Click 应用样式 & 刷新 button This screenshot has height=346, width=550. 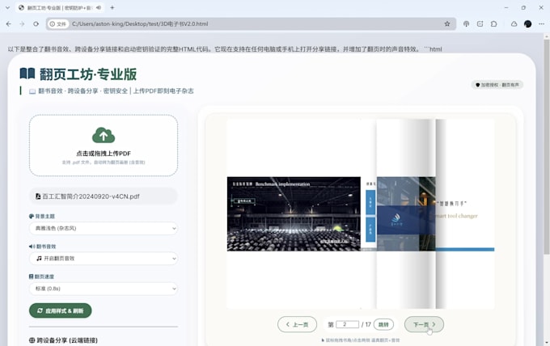tap(61, 310)
